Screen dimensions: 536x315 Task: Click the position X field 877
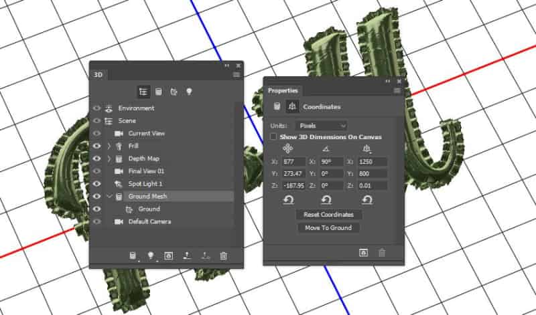[293, 161]
